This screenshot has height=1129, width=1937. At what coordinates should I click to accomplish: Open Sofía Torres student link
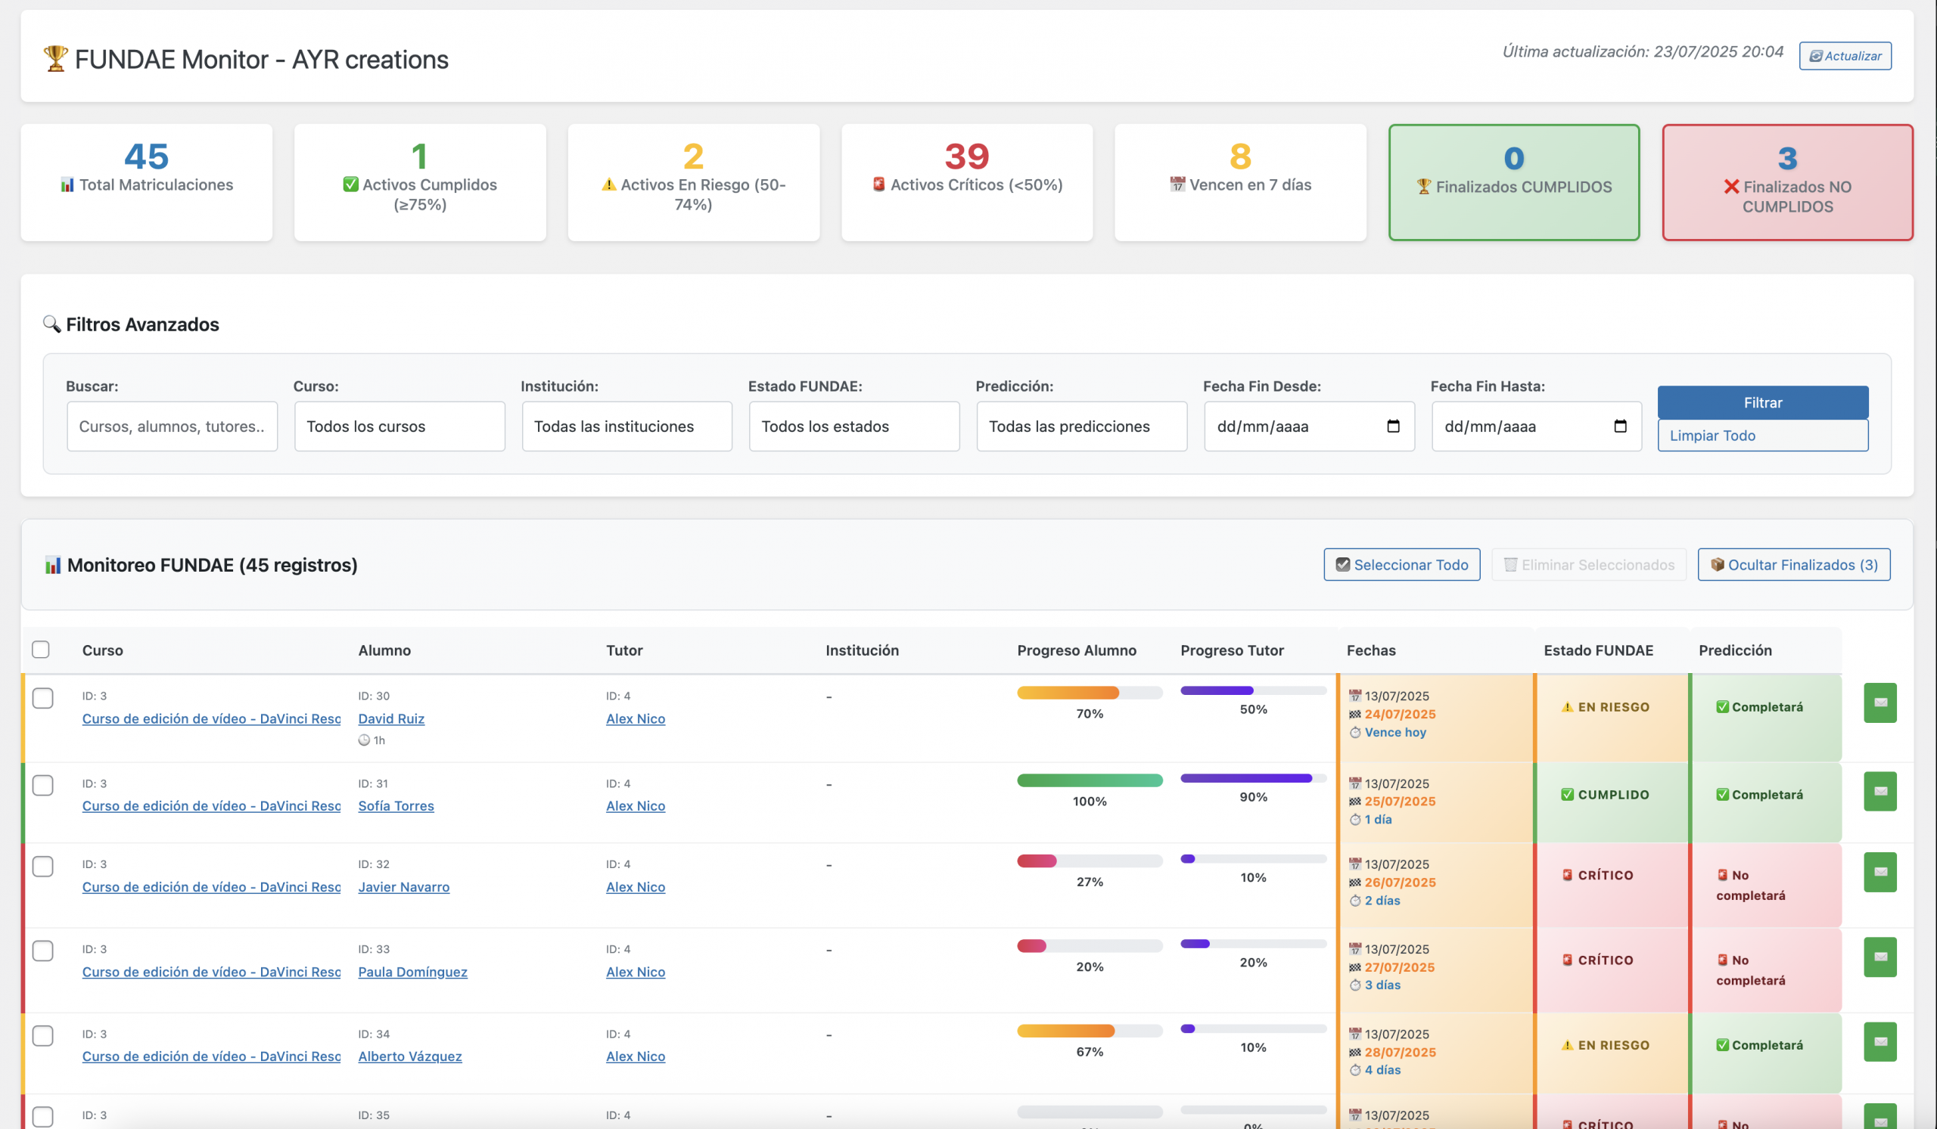(396, 805)
